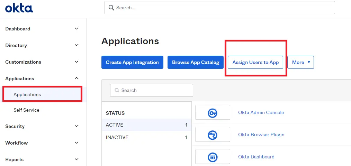
Task: Click Browse App Catalog button
Action: click(x=196, y=62)
